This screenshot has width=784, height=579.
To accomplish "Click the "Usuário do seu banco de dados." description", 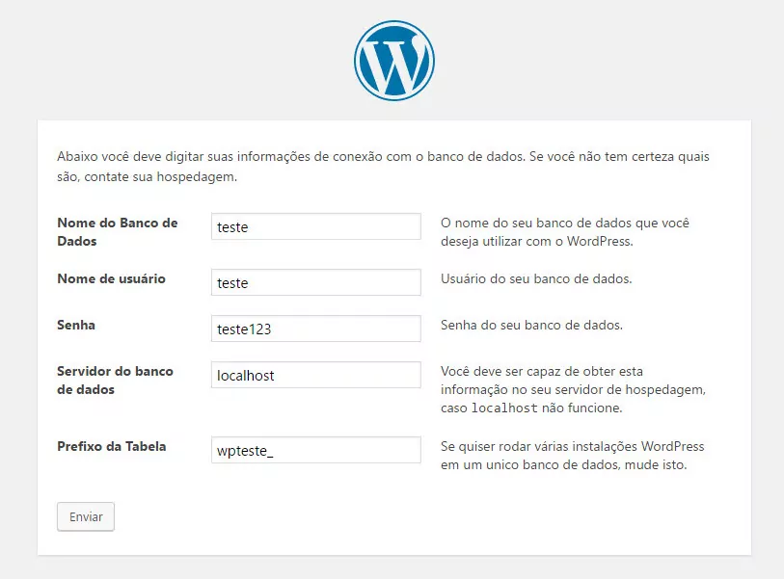I will click(x=536, y=278).
